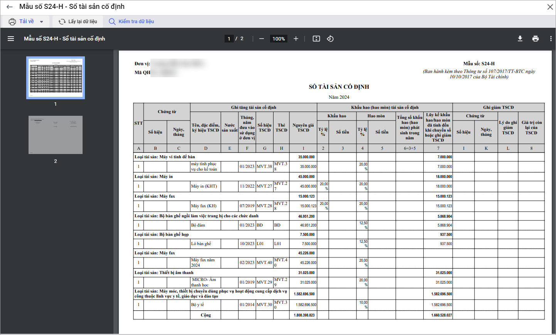Close the report window with X
Screen dimensions: 556x335
[x=550, y=7]
